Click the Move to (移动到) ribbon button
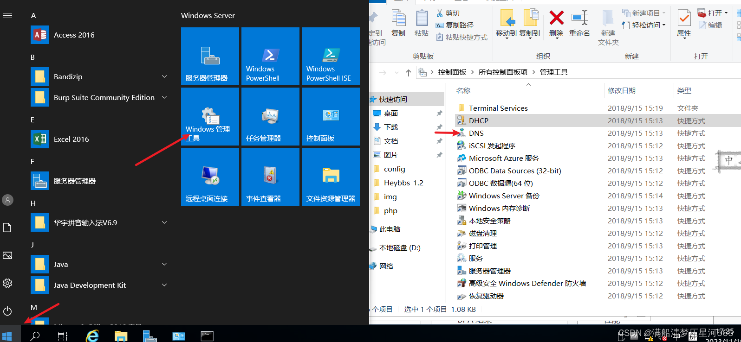The width and height of the screenshot is (741, 342). 506,24
